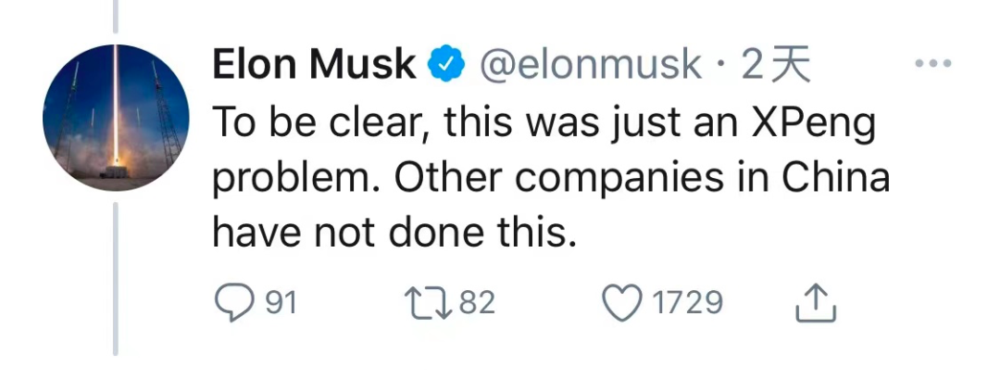Click the like count 1729

687,303
